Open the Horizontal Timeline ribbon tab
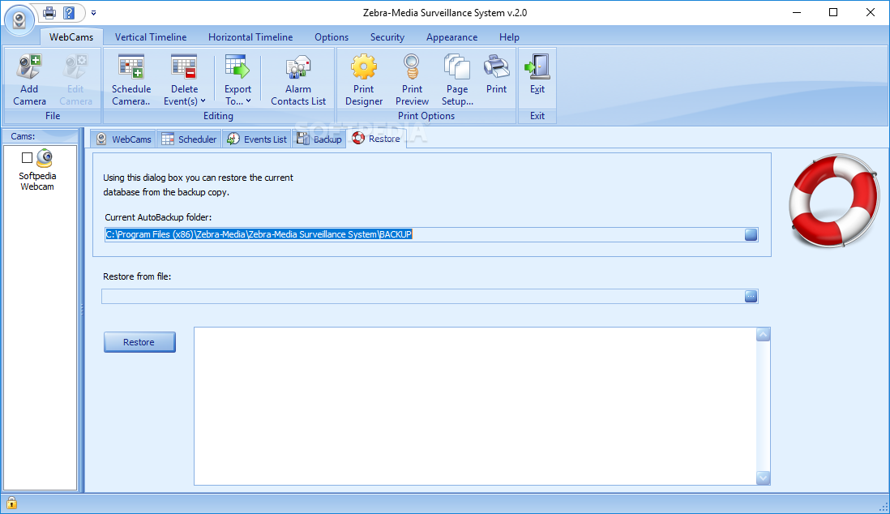890x514 pixels. (250, 37)
